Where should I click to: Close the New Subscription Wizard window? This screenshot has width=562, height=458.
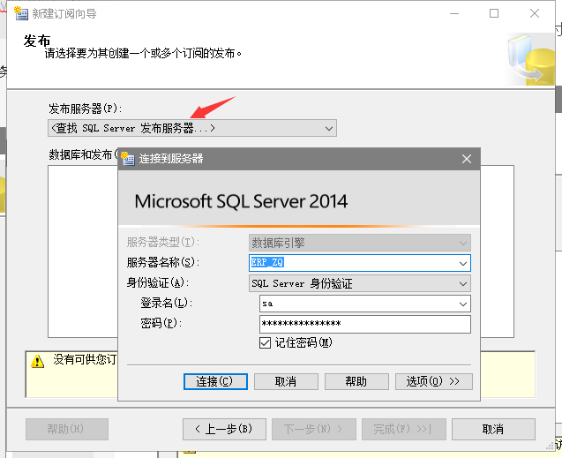[x=535, y=13]
